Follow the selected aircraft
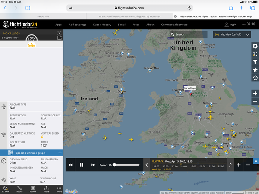 [33, 189]
